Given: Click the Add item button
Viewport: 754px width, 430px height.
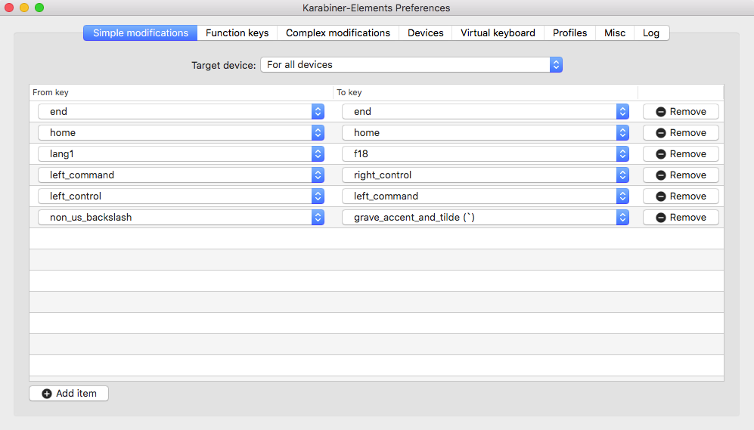Looking at the screenshot, I should coord(69,393).
